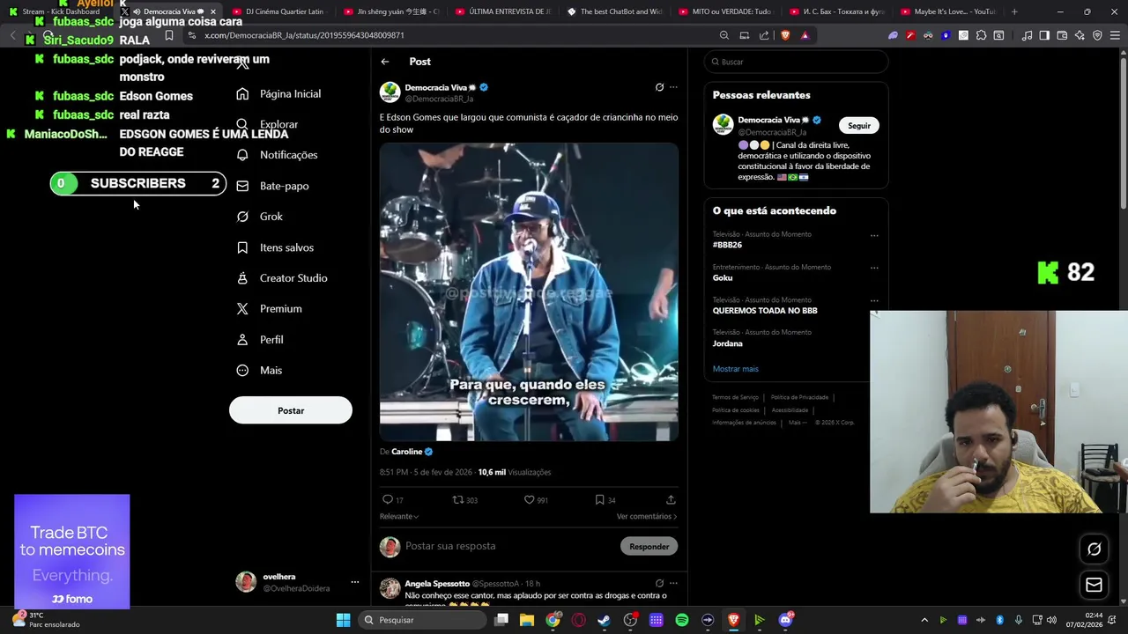The image size is (1128, 634).
Task: Click Mostrar mais link
Action: [x=735, y=369]
